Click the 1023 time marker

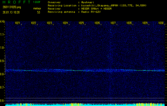(49, 23)
